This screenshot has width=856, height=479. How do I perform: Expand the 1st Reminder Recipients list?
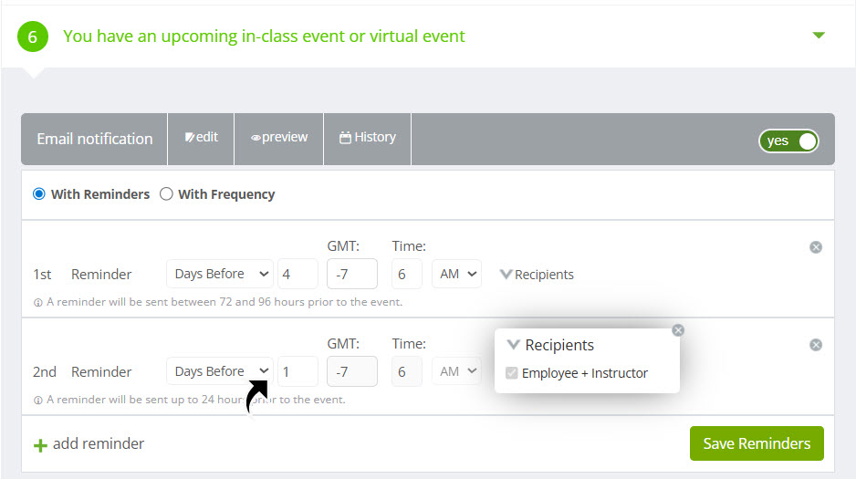[x=538, y=275]
